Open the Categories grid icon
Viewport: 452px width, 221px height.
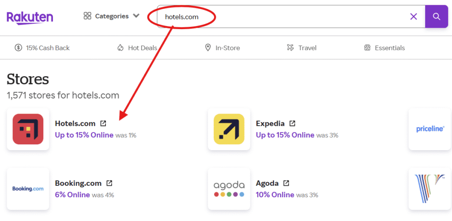pos(87,16)
